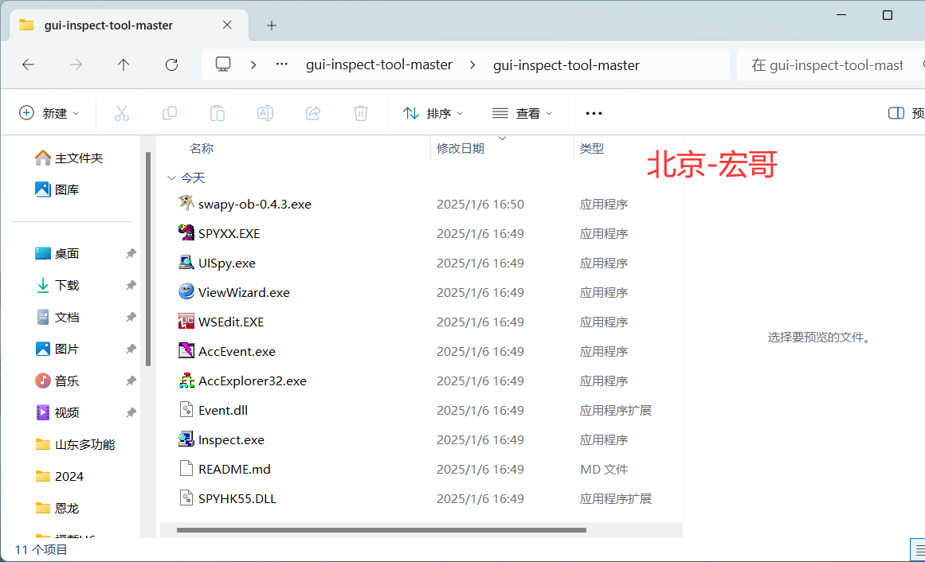Click the AccEvent.exe file icon
Image resolution: width=925 pixels, height=562 pixels.
click(186, 350)
